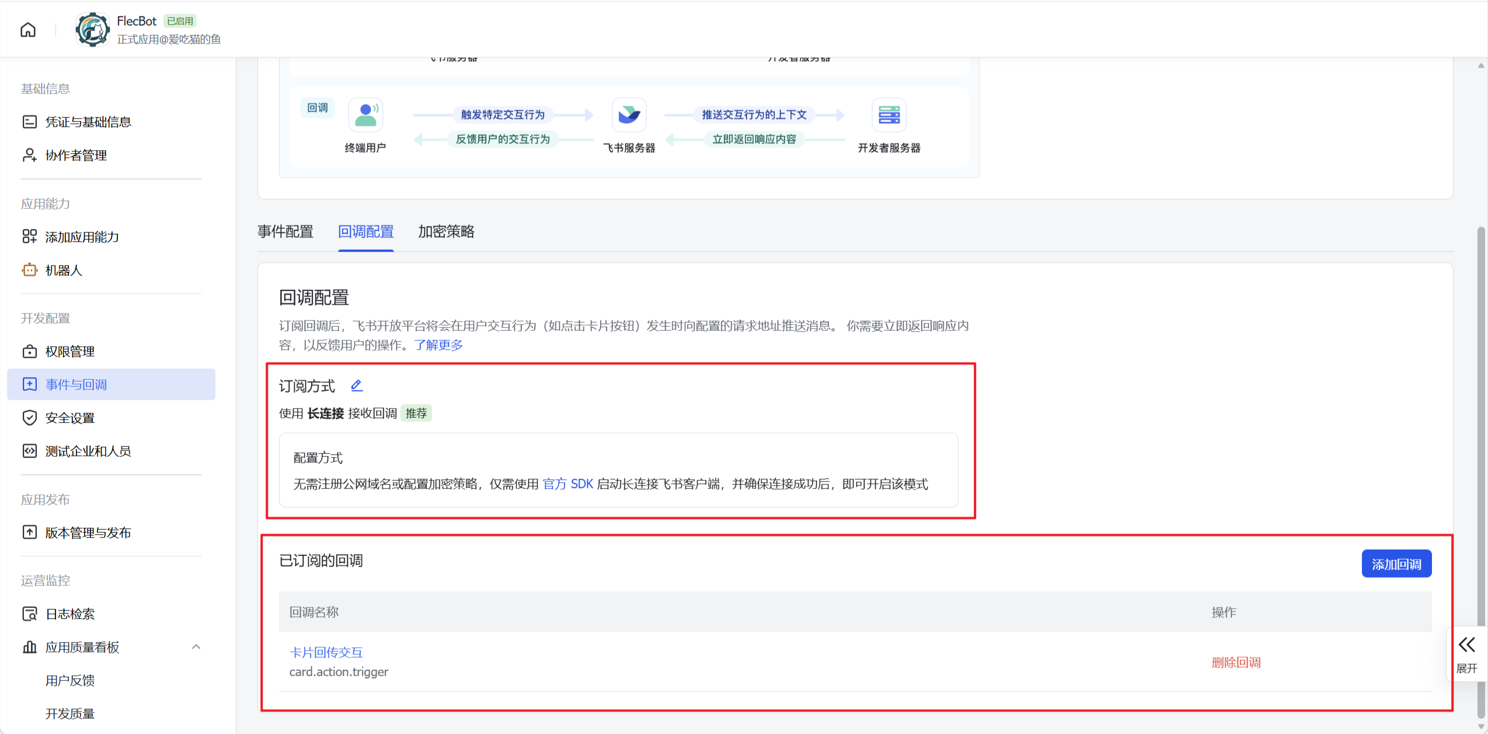The width and height of the screenshot is (1488, 734).
Task: Select the 协作者管理 person icon
Action: (x=29, y=155)
